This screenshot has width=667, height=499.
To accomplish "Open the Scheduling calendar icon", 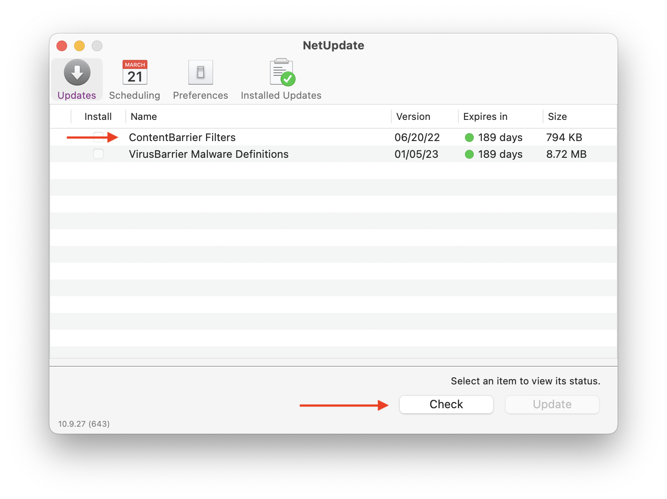I will click(135, 72).
